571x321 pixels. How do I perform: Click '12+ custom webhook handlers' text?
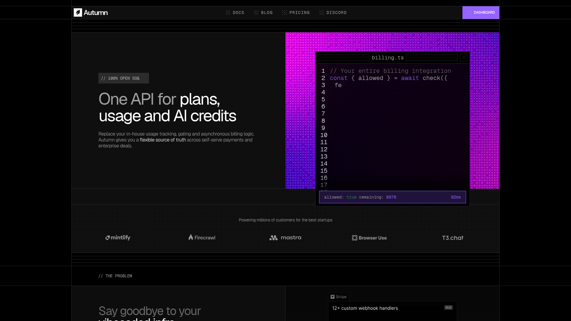365,308
